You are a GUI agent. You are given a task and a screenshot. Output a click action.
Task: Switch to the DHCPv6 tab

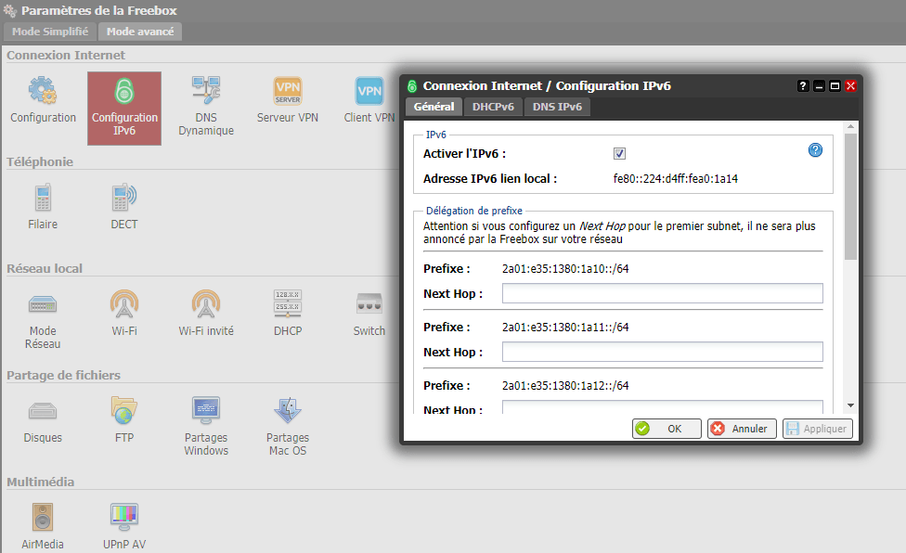point(493,108)
